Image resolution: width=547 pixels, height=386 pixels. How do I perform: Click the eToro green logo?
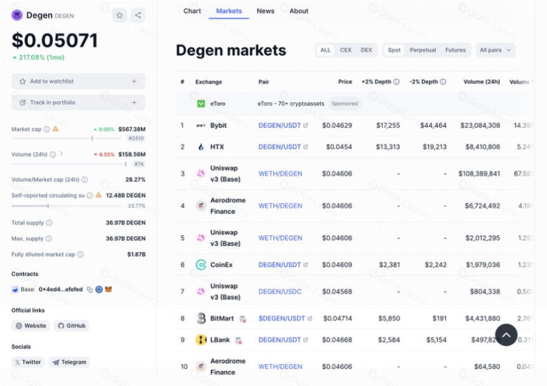pos(201,104)
